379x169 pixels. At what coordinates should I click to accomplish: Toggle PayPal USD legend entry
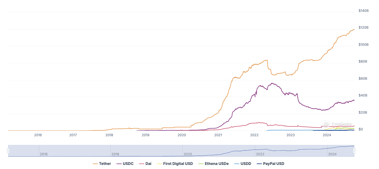pyautogui.click(x=270, y=164)
